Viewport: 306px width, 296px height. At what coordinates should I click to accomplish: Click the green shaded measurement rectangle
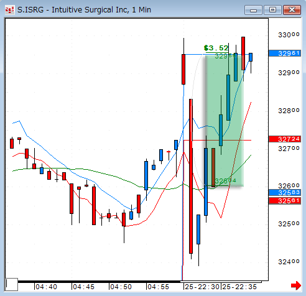[x=225, y=121]
